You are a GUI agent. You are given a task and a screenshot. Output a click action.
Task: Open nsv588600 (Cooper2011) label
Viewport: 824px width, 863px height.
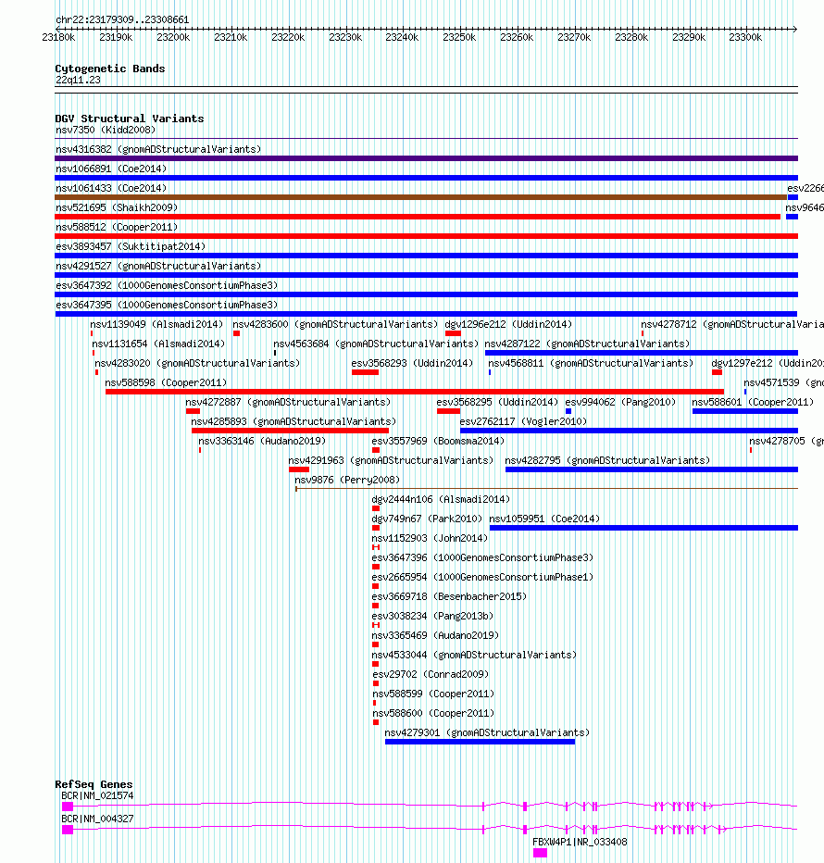click(x=433, y=713)
